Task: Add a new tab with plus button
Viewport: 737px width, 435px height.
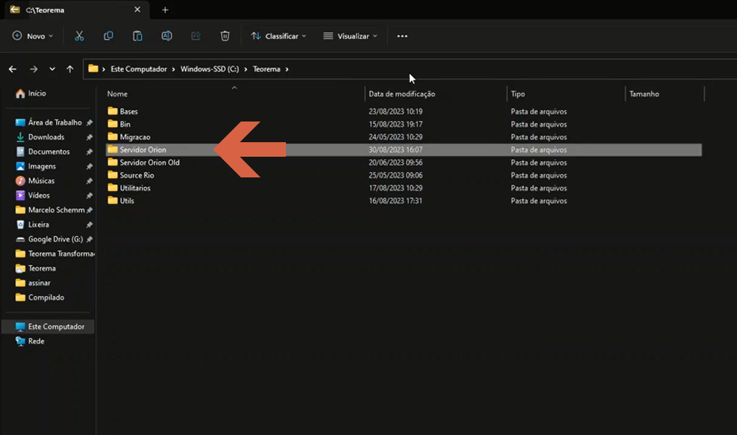Action: click(x=165, y=10)
